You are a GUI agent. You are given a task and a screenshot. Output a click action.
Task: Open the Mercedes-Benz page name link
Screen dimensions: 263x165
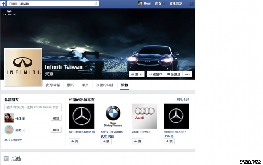click(80, 132)
